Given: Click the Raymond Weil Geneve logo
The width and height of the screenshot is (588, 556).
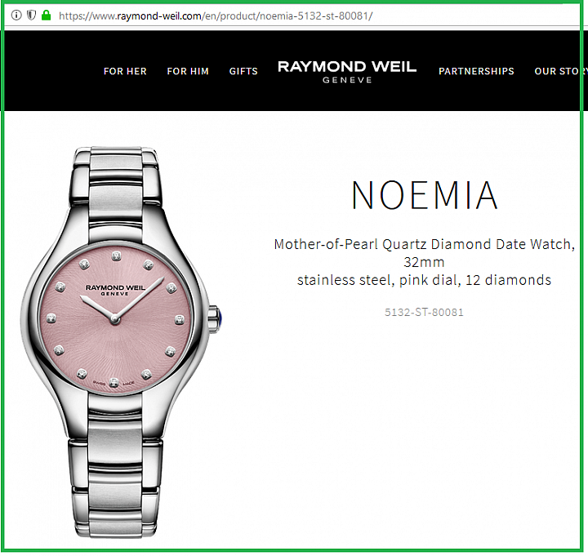Looking at the screenshot, I should click(347, 72).
